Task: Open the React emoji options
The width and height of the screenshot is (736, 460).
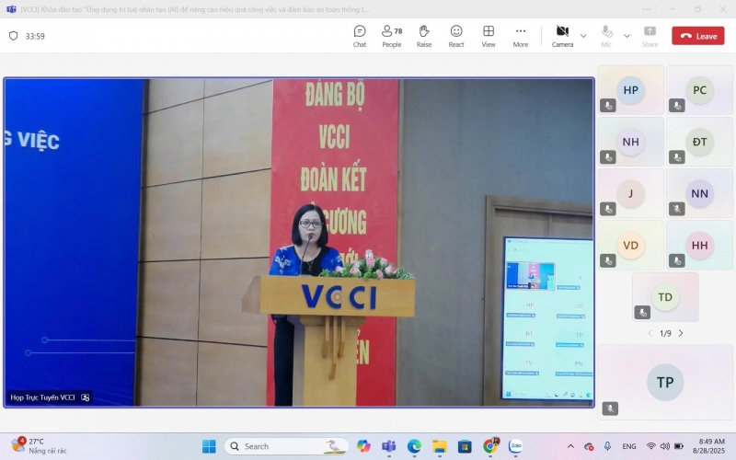Action: [456, 36]
